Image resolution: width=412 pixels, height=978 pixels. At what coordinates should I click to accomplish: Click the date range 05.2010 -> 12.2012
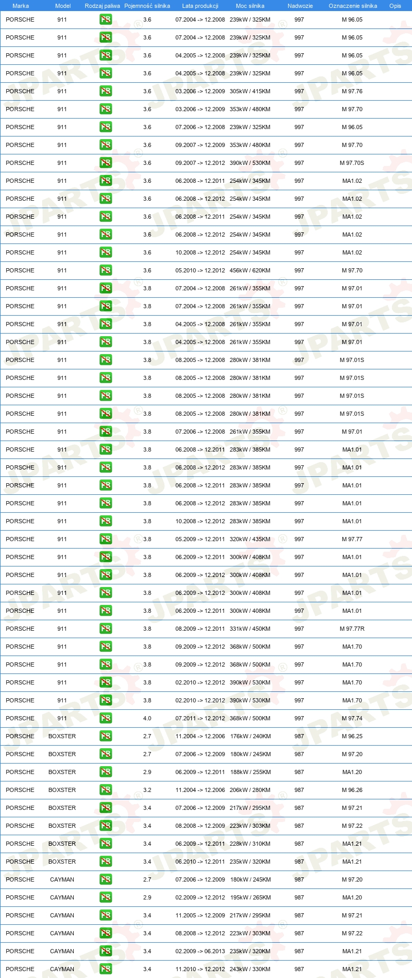coord(200,270)
